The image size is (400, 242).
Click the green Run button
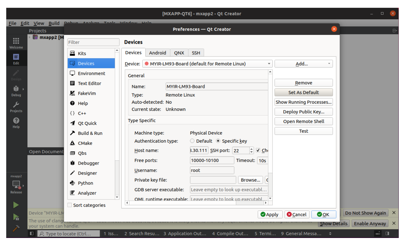pyautogui.click(x=16, y=205)
